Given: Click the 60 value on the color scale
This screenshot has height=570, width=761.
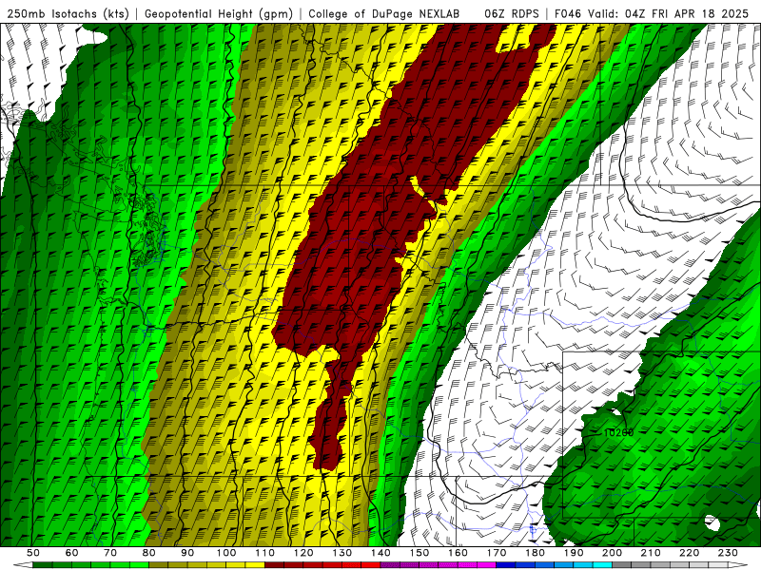Looking at the screenshot, I should 71,553.
